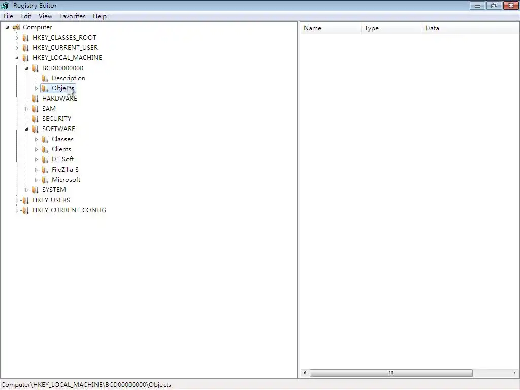Click the Objects key folder icon
Screen dimensions: 520x390
pos(45,88)
